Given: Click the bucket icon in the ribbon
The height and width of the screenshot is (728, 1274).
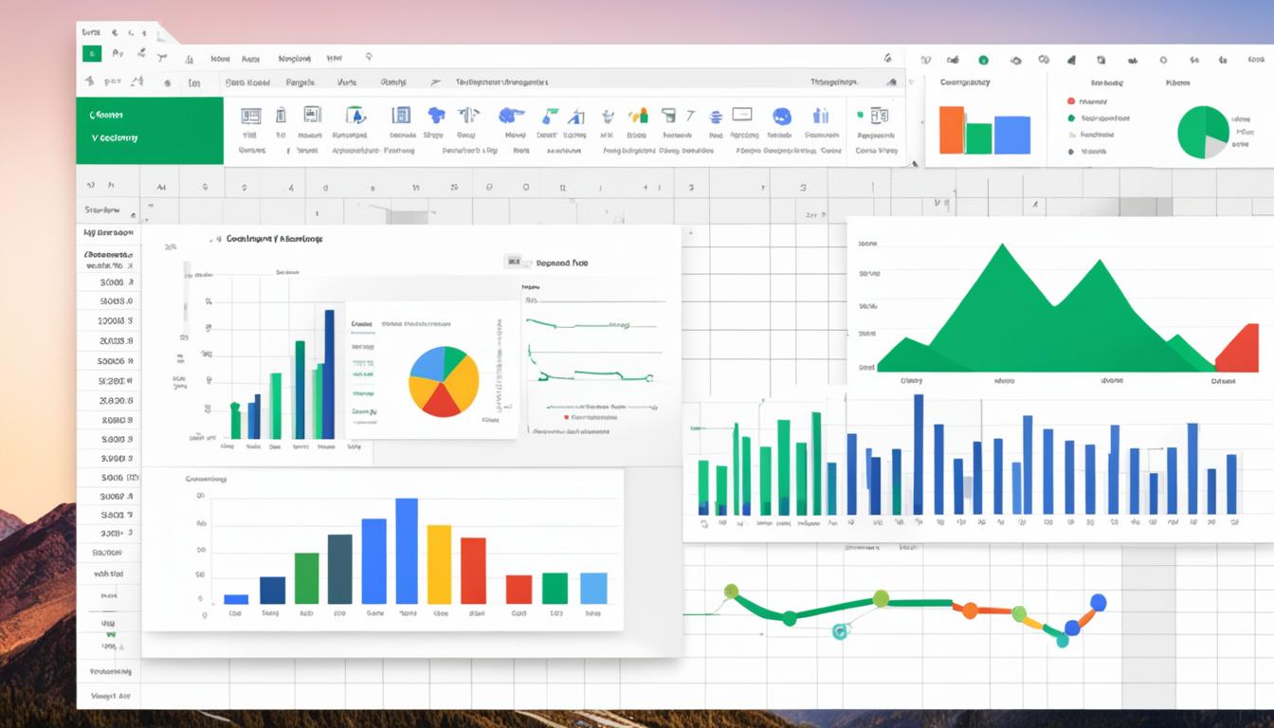Looking at the screenshot, I should 668,116.
